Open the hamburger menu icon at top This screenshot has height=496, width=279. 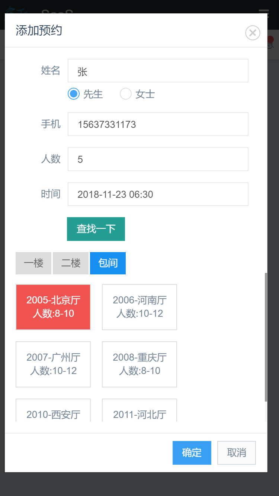click(x=263, y=11)
